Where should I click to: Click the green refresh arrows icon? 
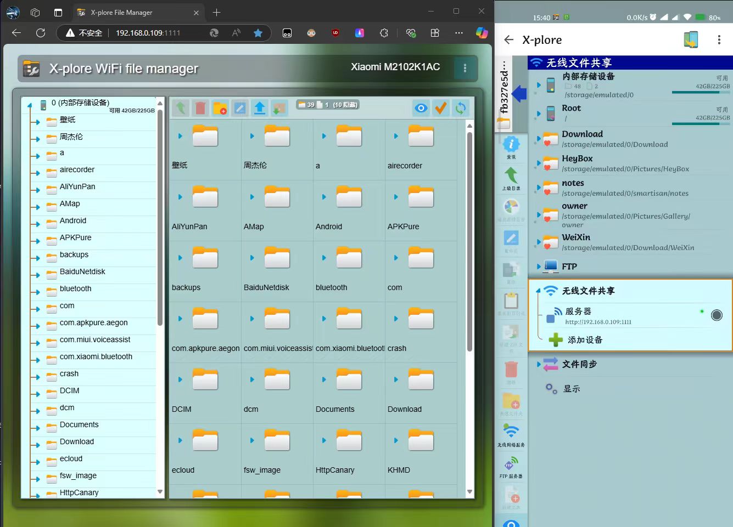(x=461, y=108)
